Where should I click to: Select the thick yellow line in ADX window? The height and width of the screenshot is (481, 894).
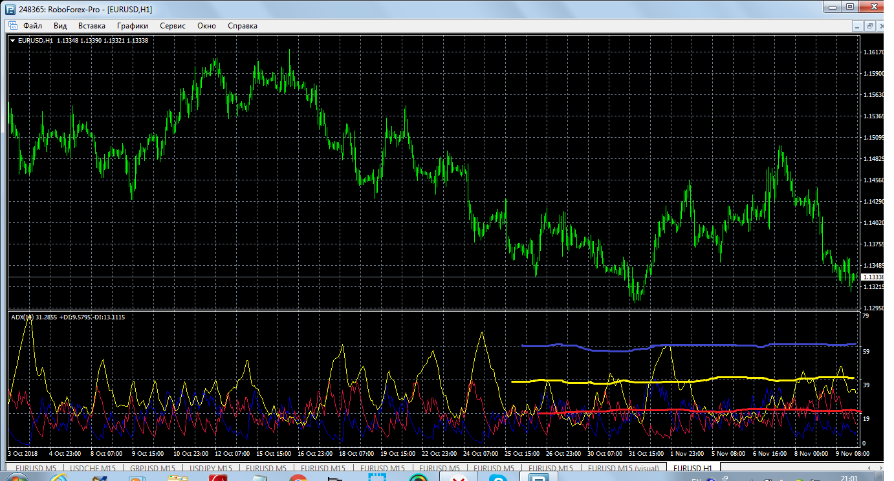pos(712,378)
